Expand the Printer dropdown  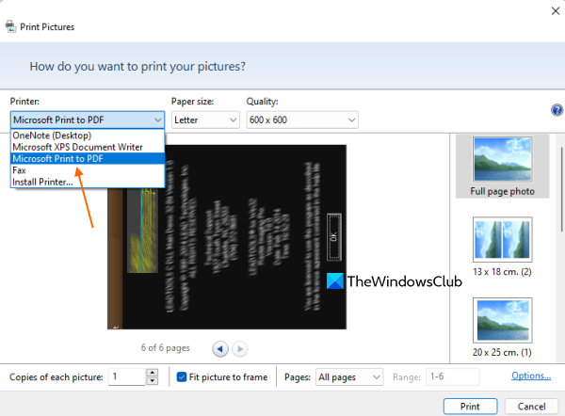88,120
